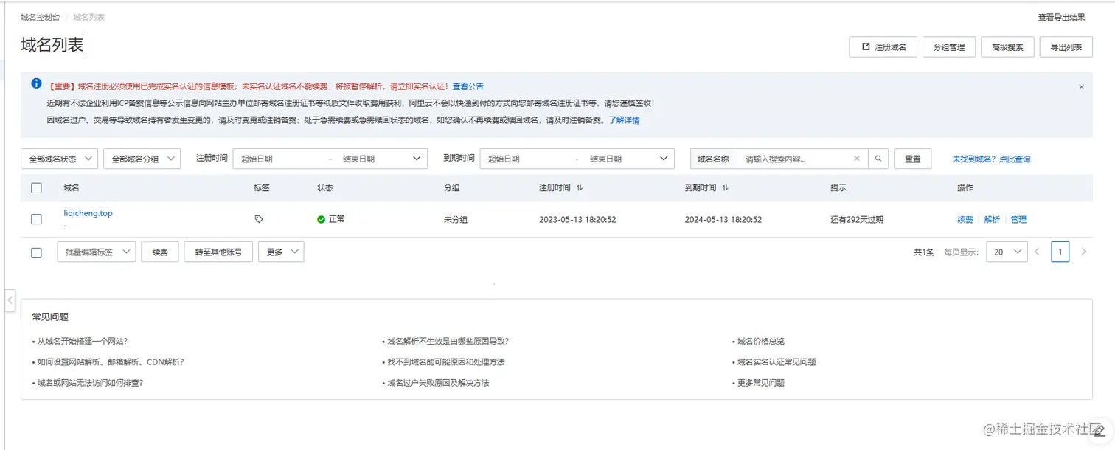
Task: Click the 正常 status cell
Action: pyautogui.click(x=331, y=219)
